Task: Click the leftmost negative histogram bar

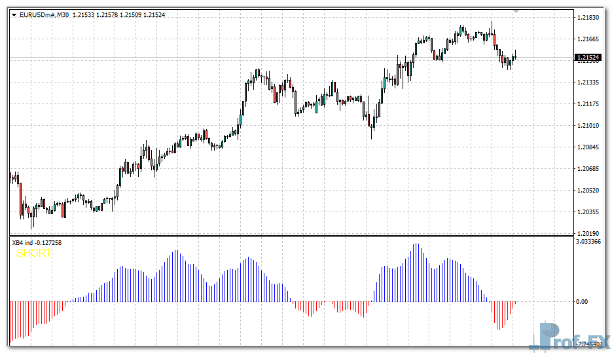Action: (x=11, y=321)
